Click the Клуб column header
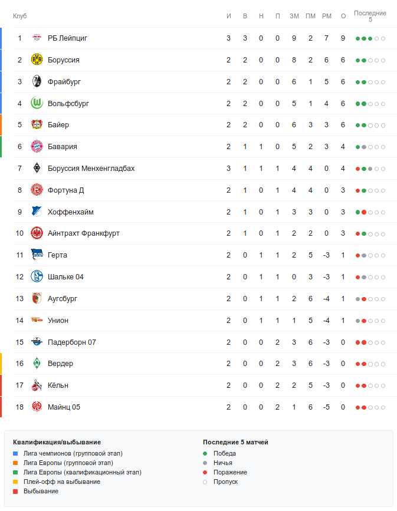Screen dimensions: 397x511 tap(20, 16)
